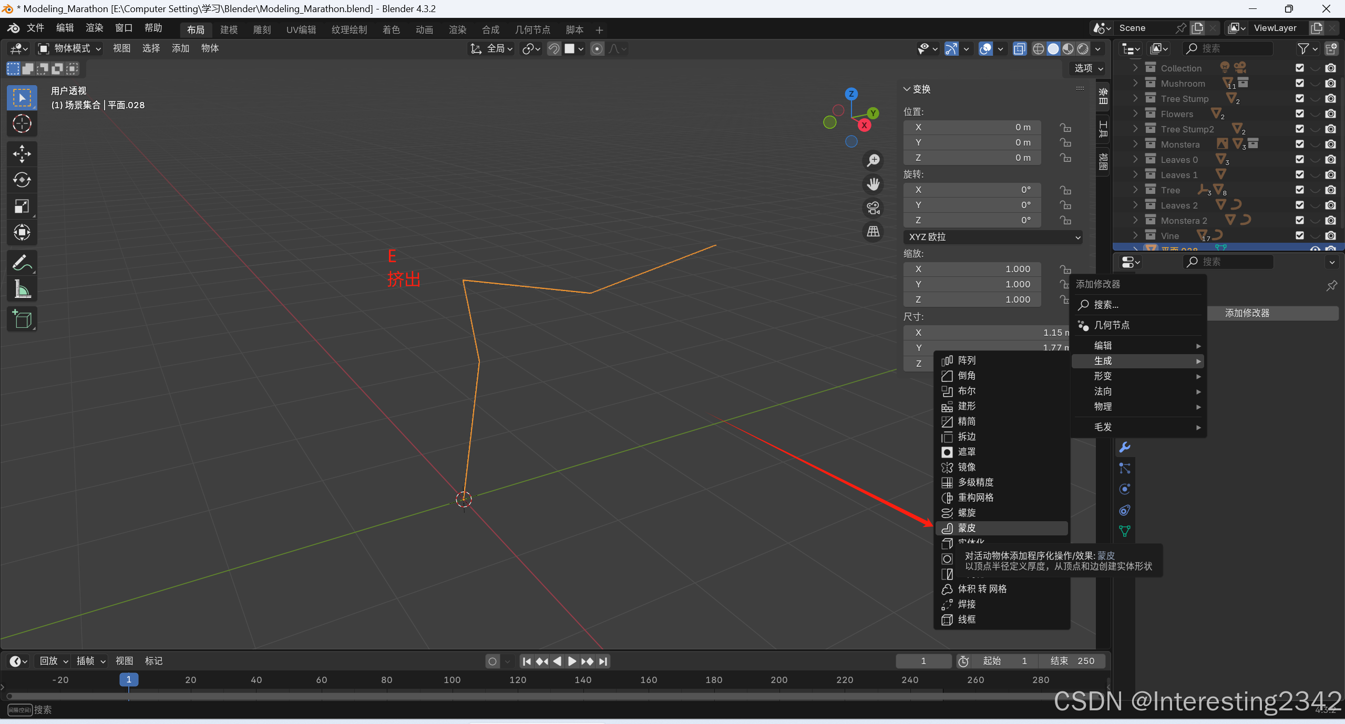
Task: Switch to the UV编辑 workspace tab
Action: pos(301,30)
